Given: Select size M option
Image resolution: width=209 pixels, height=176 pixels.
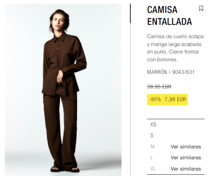Looking at the screenshot, I should coord(152,147).
